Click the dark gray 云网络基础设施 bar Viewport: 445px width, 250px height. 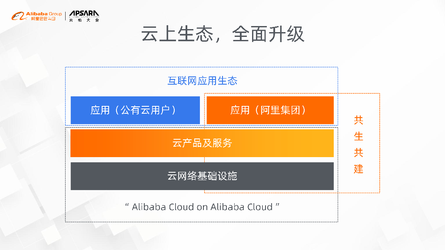202,176
